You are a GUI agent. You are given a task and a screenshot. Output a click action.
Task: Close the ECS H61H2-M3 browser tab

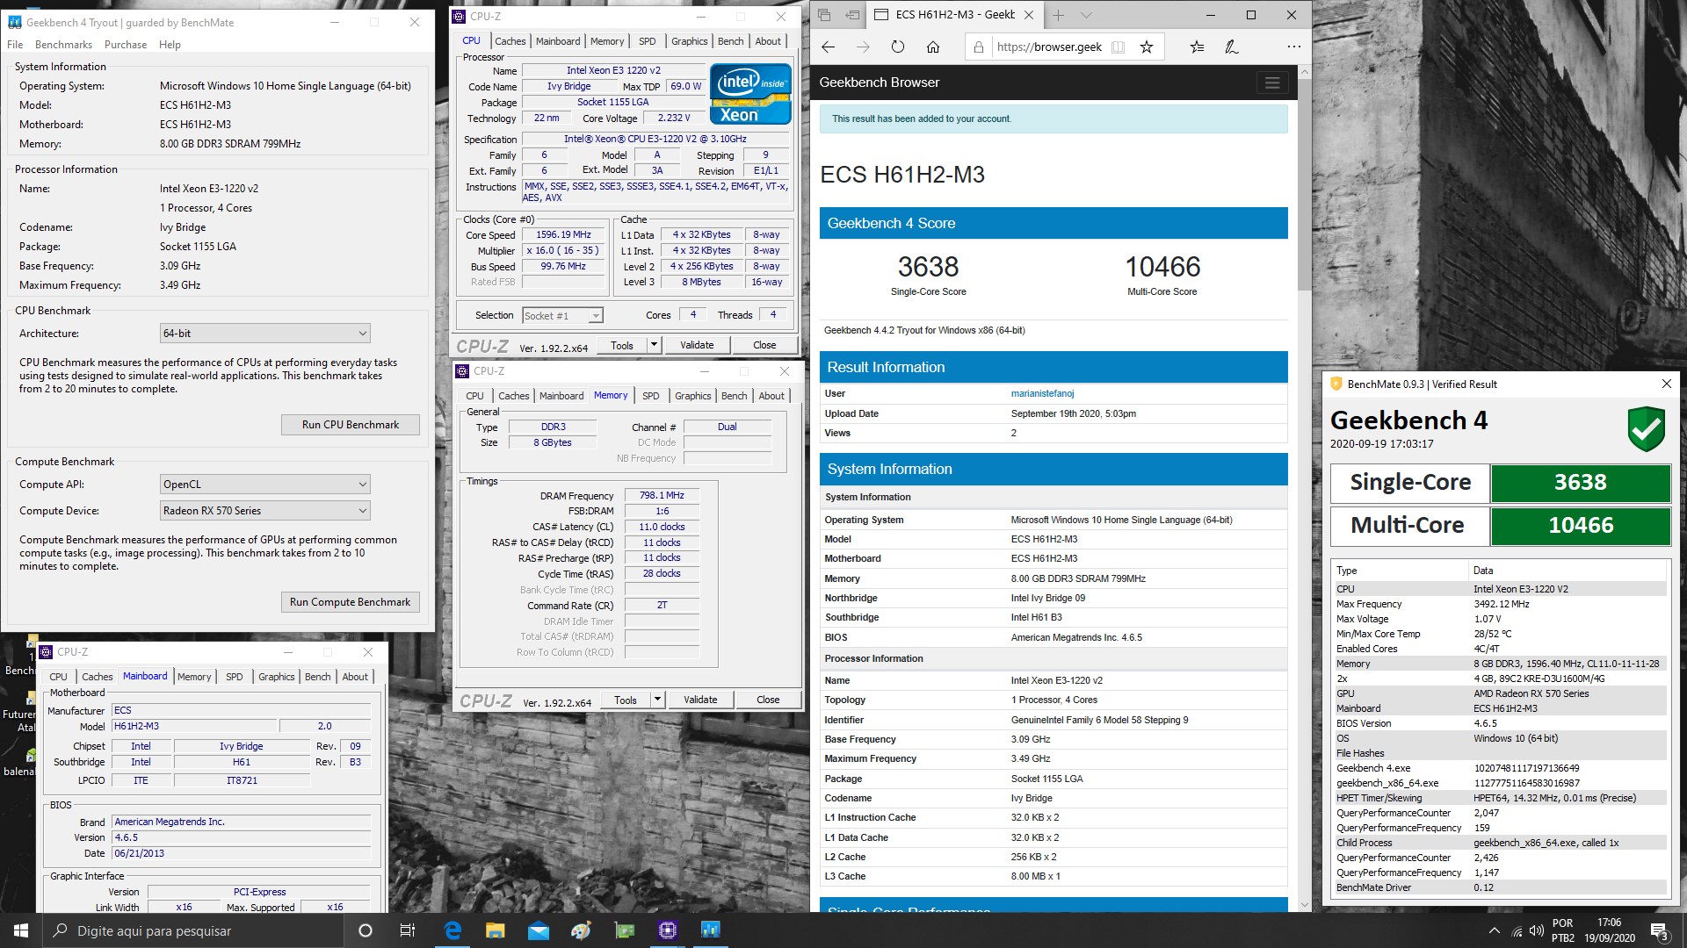[x=1029, y=15]
